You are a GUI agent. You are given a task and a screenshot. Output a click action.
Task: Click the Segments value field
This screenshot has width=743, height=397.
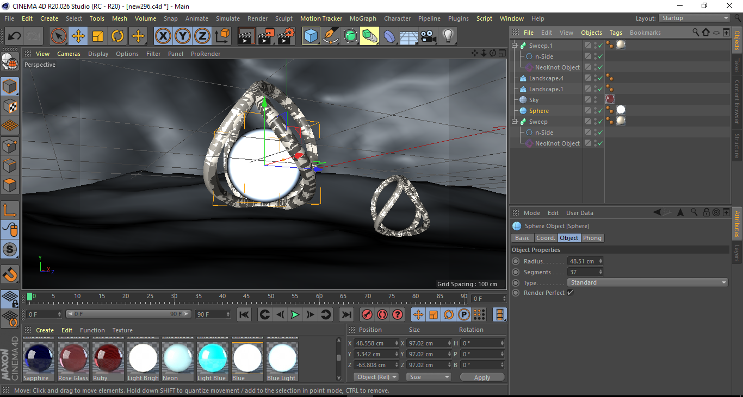[x=583, y=272]
